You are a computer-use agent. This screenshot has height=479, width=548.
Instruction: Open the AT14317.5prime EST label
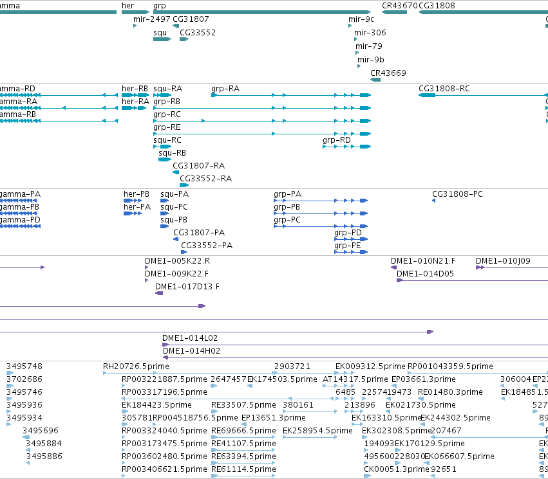[355, 379]
